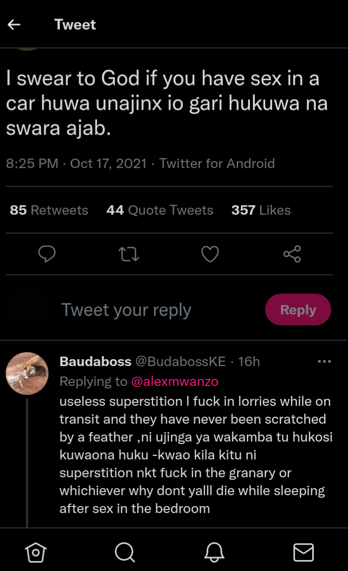View the 44 Quote Tweets list
348x571 pixels.
click(160, 210)
